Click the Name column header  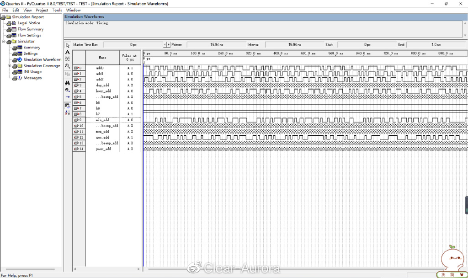[x=102, y=57]
